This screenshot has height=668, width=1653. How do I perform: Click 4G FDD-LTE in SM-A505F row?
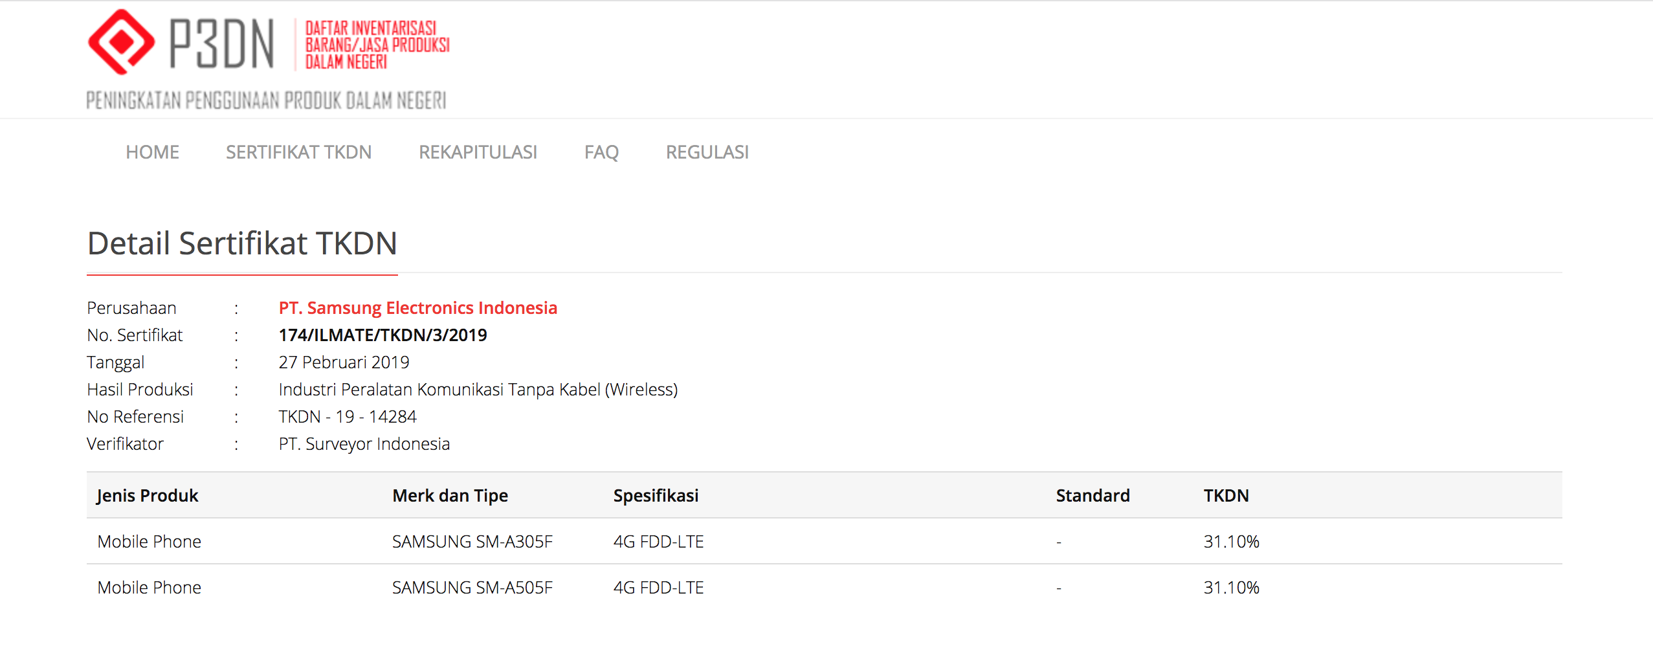(x=658, y=588)
